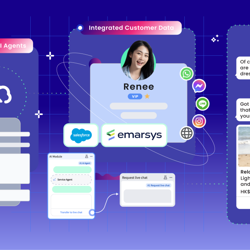Click the Emarsys logo card

point(134,135)
